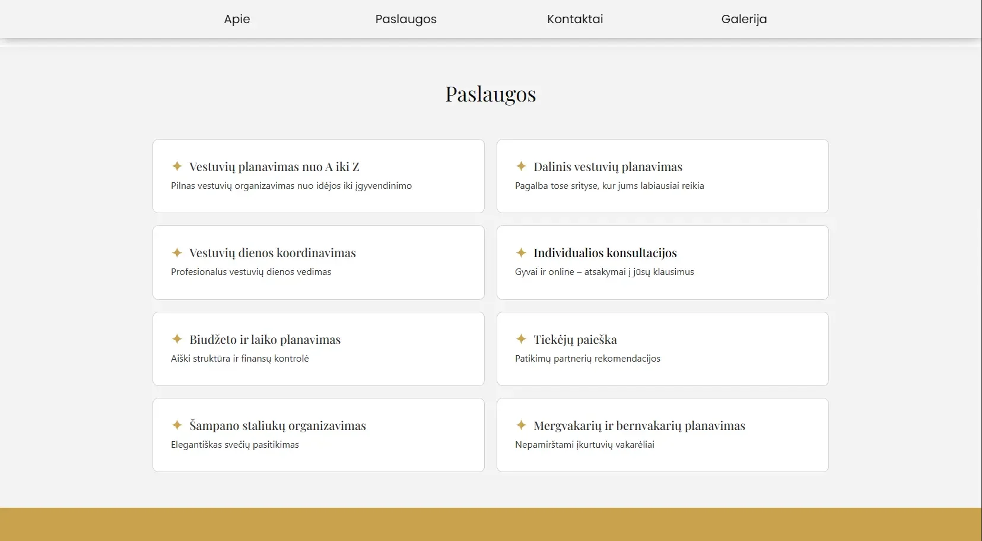Click the star icon next to Vestuvių dienos koordinavimas
982x541 pixels.
point(177,252)
